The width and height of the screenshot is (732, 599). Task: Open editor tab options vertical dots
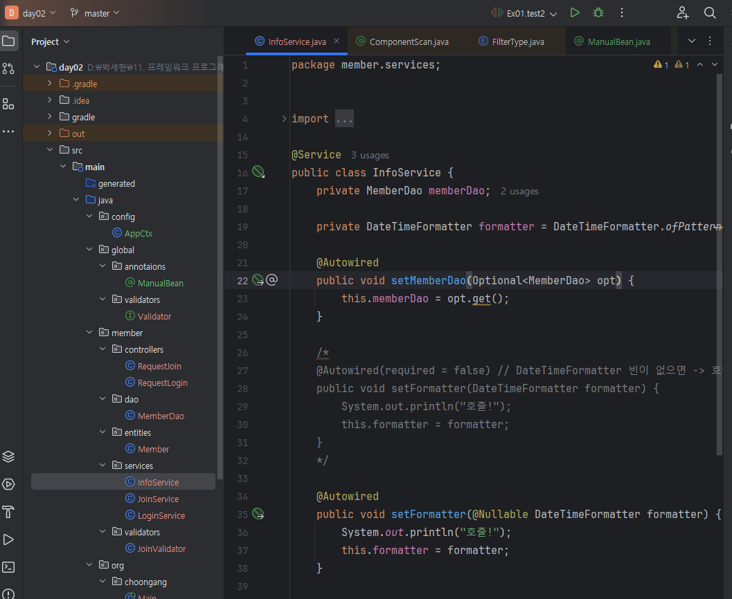(710, 41)
